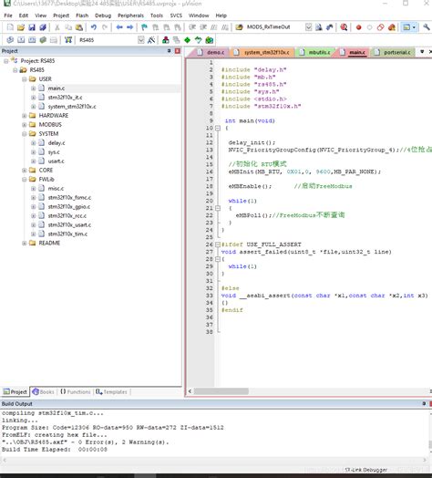Click the Undo arrow icon
This screenshot has height=478, width=432.
94,27
